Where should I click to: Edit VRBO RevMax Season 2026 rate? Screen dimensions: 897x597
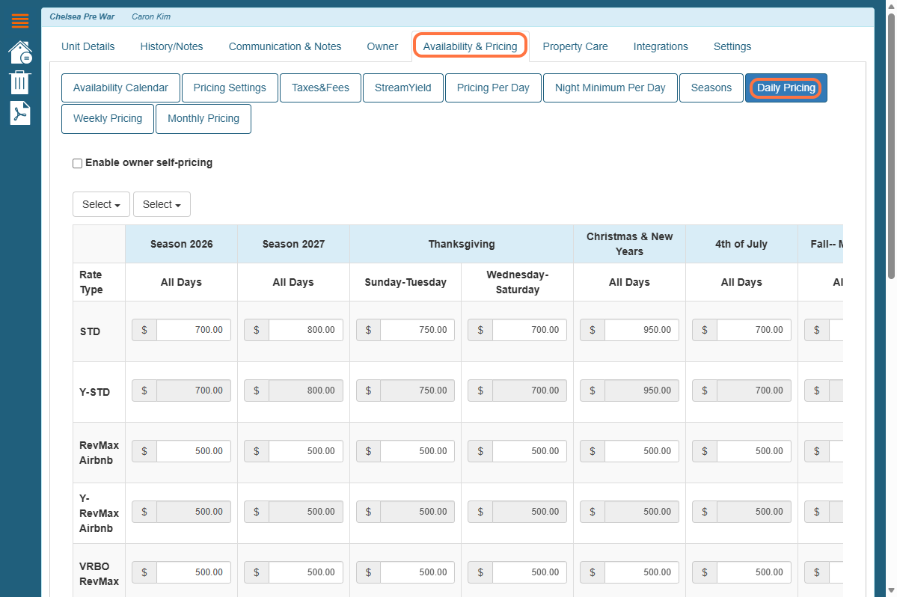point(193,572)
